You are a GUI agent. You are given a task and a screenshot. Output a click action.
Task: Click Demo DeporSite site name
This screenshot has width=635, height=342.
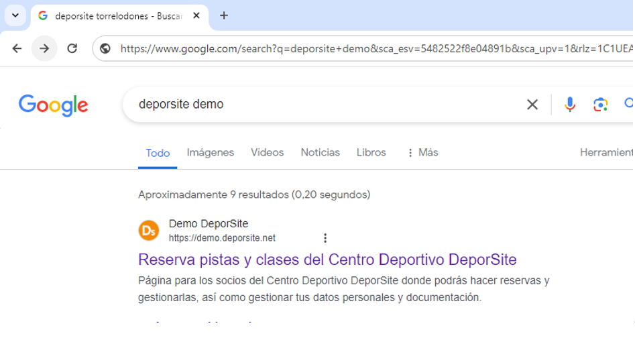coord(209,224)
